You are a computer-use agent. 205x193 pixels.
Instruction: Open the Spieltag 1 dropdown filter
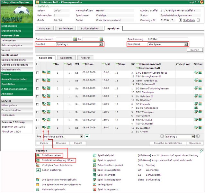coord(79,44)
